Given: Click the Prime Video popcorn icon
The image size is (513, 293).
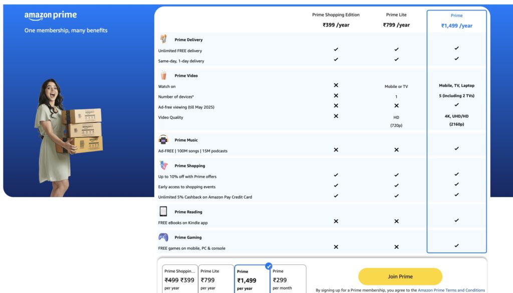Looking at the screenshot, I should pos(163,75).
